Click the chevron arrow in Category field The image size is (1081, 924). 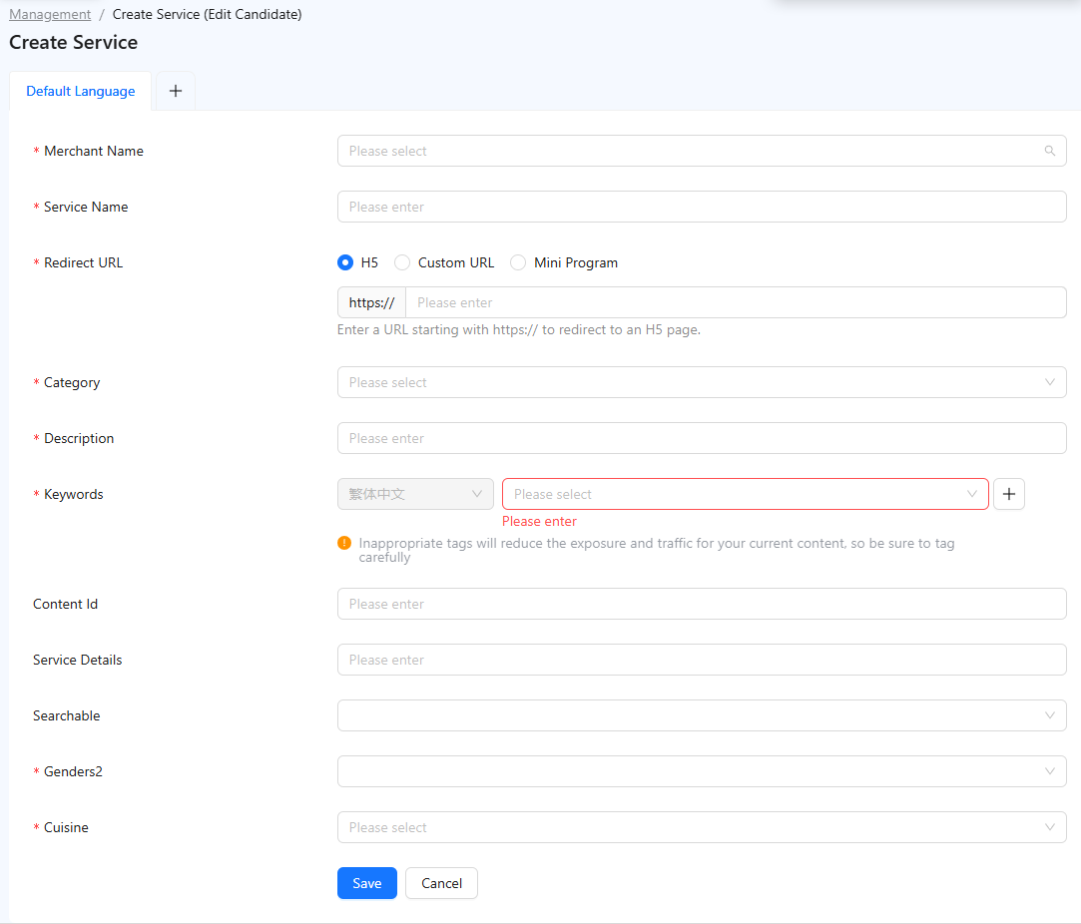click(x=1049, y=382)
